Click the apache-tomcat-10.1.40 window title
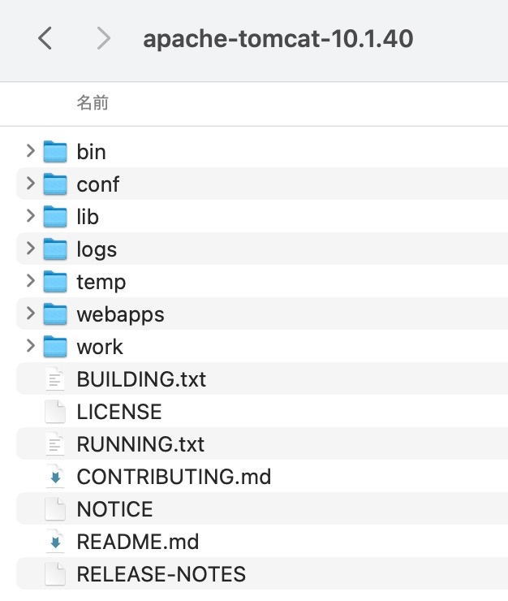508x601 pixels. point(278,38)
